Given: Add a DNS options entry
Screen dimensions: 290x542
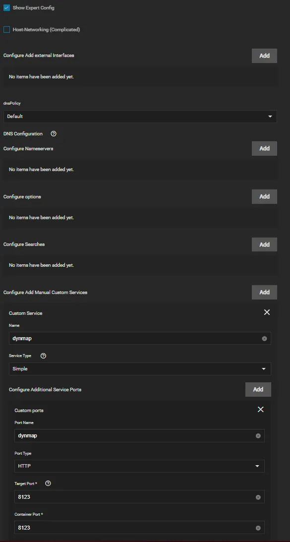Looking at the screenshot, I should (264, 196).
